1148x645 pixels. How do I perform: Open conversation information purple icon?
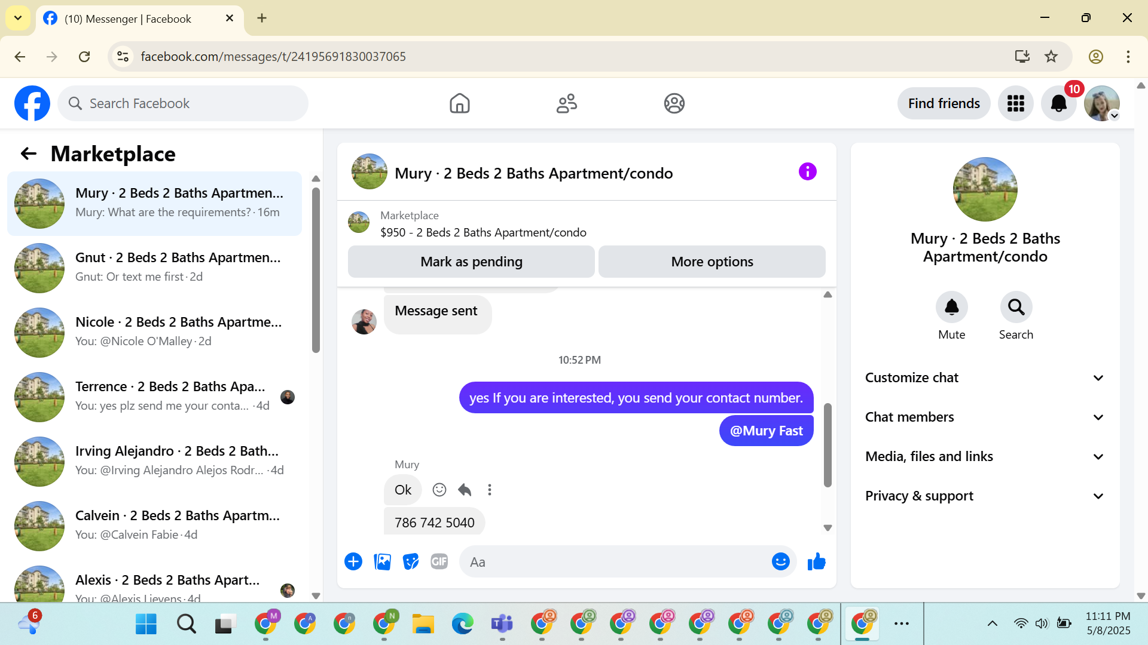(808, 172)
